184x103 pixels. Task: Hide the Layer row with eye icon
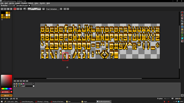tap(14, 86)
